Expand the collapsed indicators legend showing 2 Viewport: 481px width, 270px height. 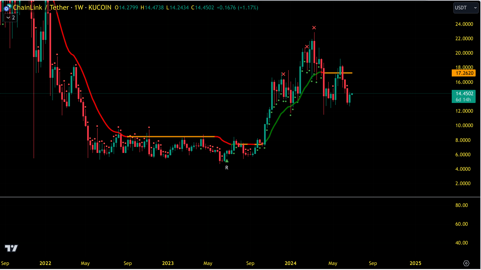point(10,17)
